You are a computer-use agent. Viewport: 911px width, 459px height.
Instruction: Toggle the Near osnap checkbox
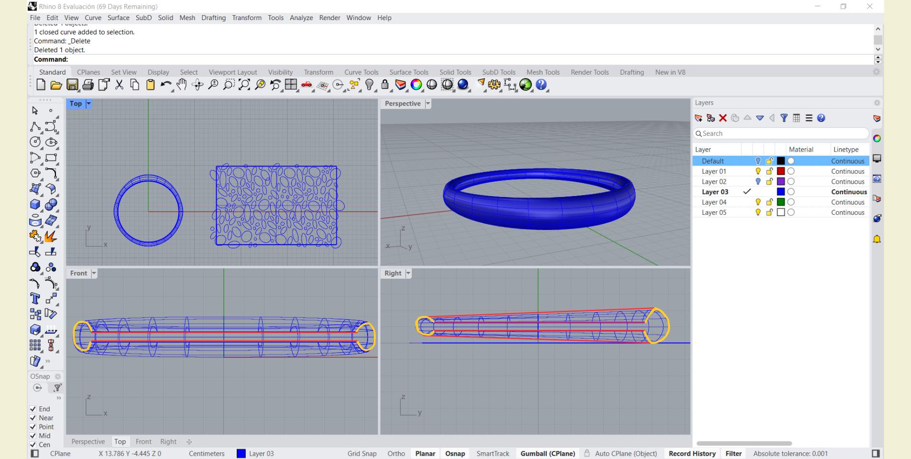(x=33, y=418)
